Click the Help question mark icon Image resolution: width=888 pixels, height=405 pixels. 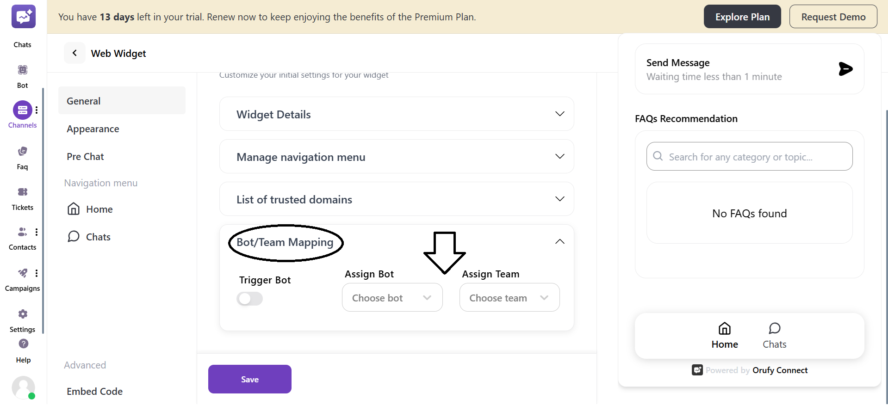coord(23,344)
